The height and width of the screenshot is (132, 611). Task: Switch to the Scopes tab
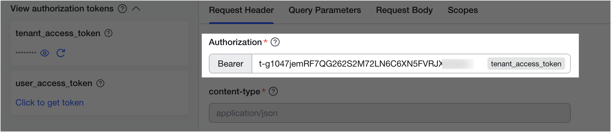click(463, 10)
